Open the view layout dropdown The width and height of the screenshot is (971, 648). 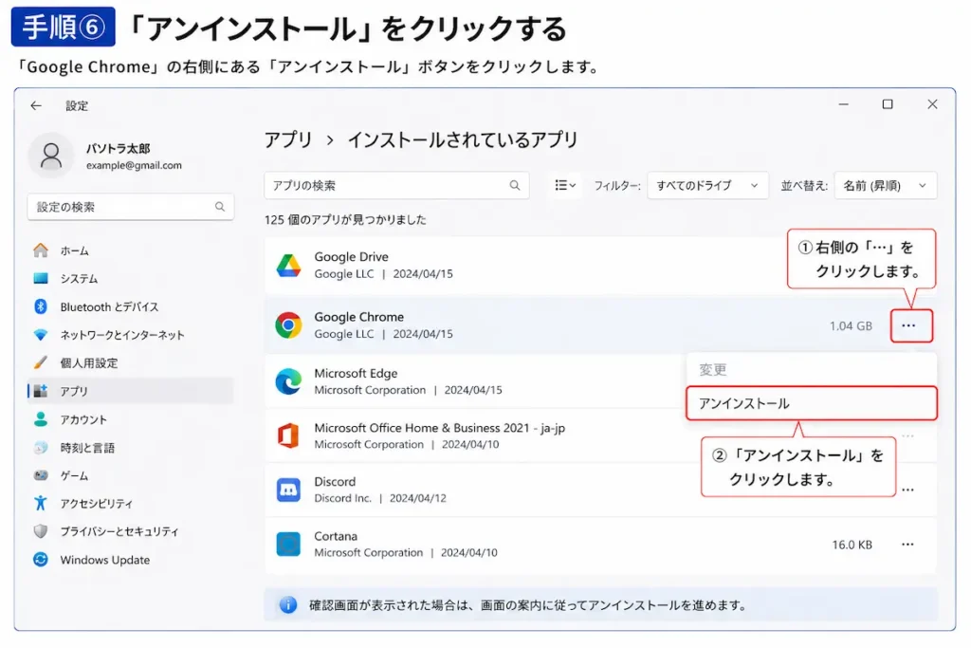point(565,185)
